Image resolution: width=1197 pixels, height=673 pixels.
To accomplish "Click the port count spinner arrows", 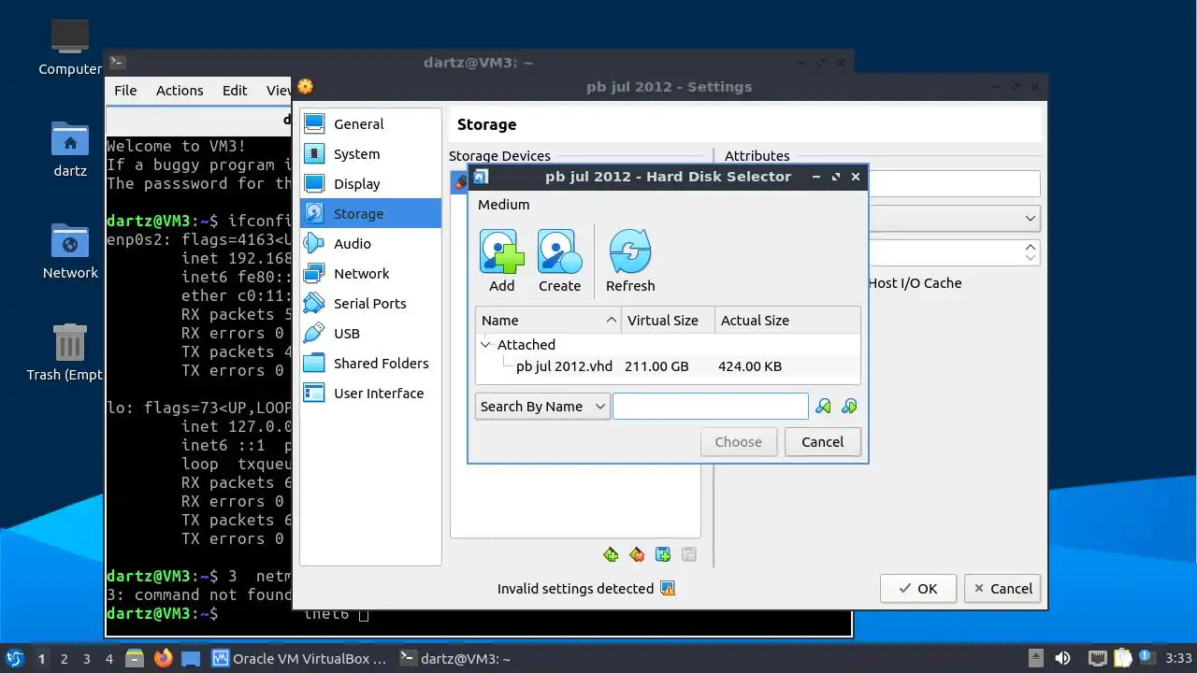I will pyautogui.click(x=1031, y=252).
